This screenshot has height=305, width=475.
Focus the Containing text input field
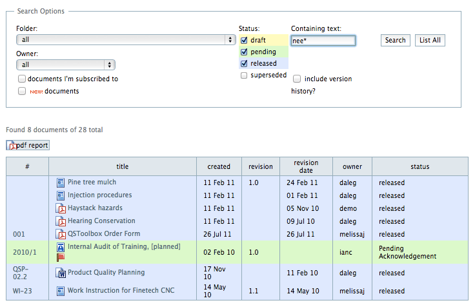323,41
